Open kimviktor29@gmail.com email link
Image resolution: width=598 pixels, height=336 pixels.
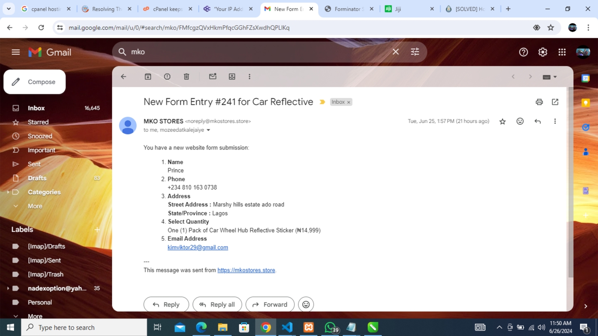pyautogui.click(x=198, y=247)
